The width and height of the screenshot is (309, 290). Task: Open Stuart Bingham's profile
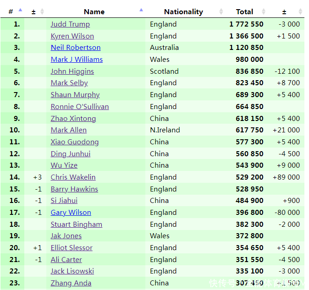coord(76,224)
